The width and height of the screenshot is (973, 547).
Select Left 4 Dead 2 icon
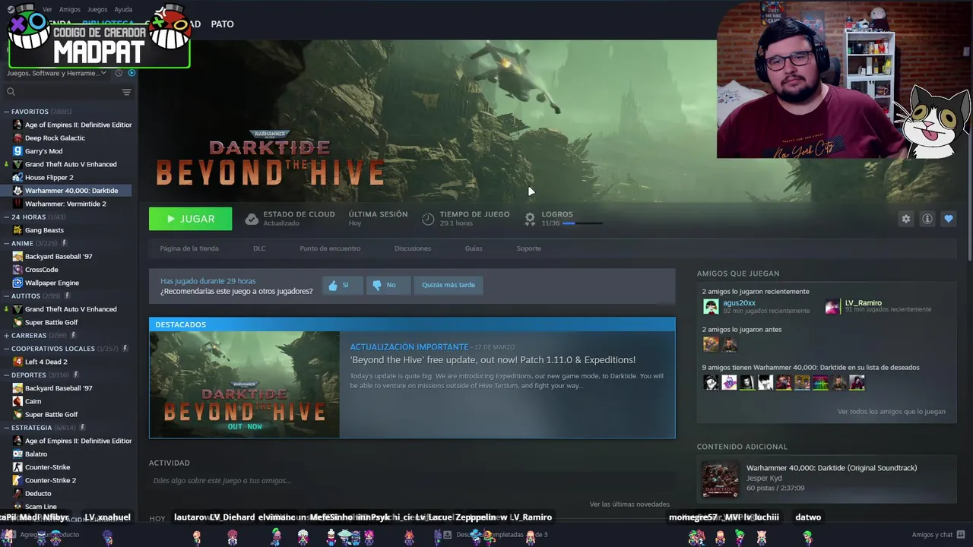[x=17, y=362]
